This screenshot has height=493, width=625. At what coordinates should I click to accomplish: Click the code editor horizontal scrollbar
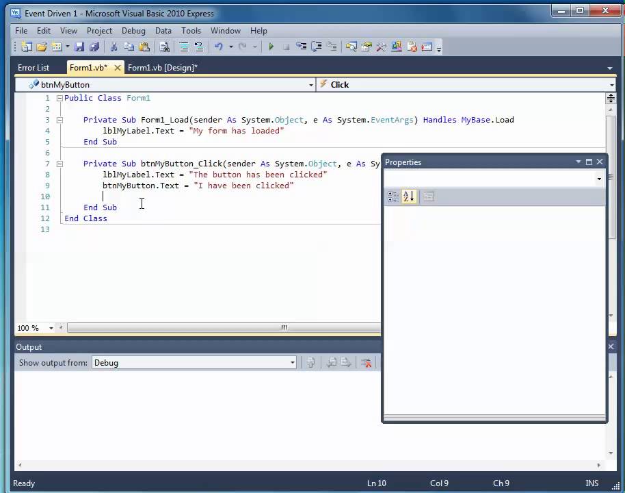(224, 328)
